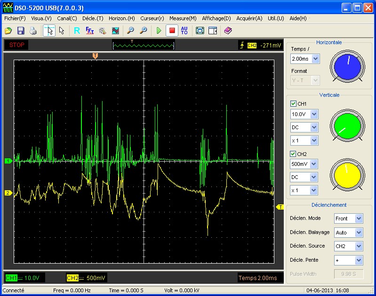Open the Déclen. Source CH2 dropdown

point(348,246)
